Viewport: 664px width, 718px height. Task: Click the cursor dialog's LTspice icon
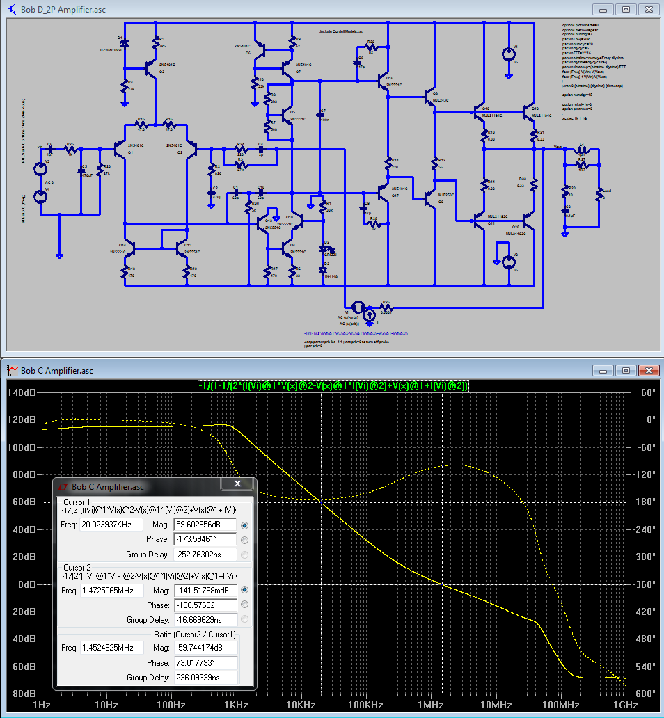[63, 487]
